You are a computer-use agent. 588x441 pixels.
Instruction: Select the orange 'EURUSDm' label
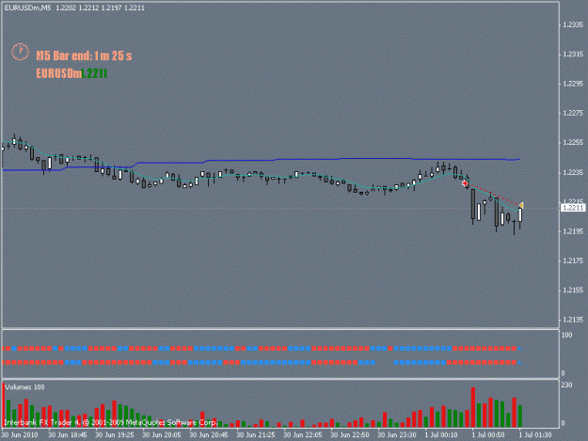point(59,73)
